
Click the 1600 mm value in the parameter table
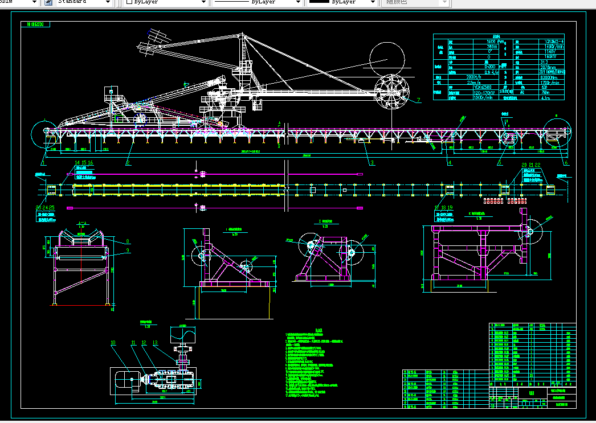click(x=495, y=42)
